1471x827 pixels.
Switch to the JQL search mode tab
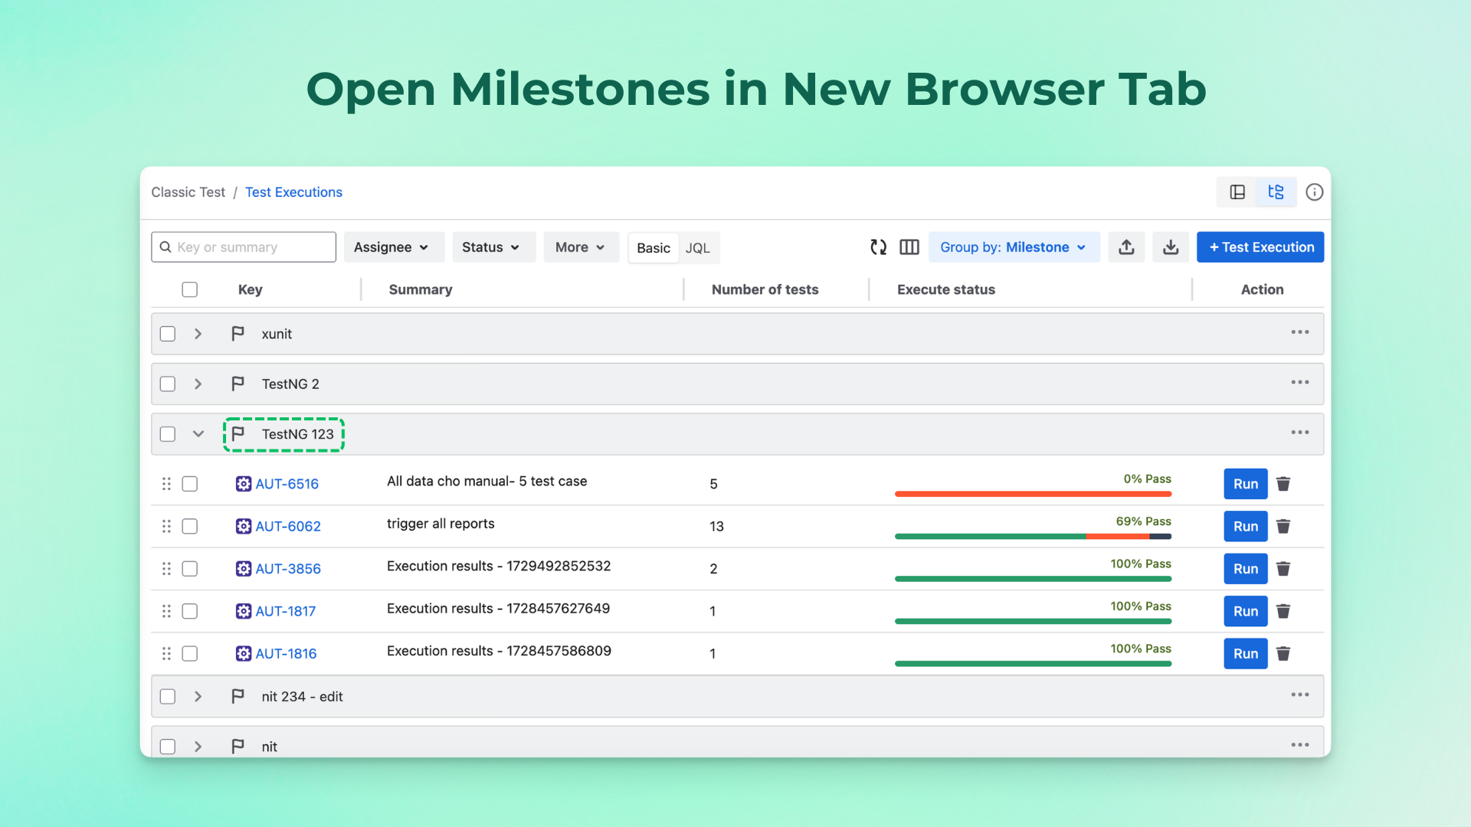(697, 247)
